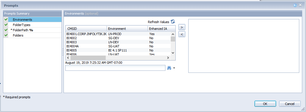
Task: Click the horizontal scrollbar left arrow
Action: [x=68, y=58]
